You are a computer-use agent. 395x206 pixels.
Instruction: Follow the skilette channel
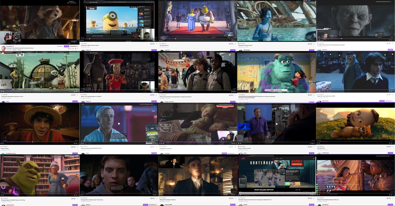pyautogui.click(x=145, y=205)
